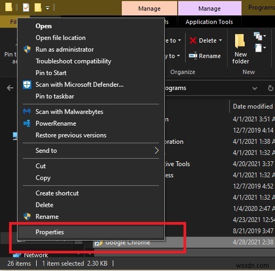
Task: Click the refresh icon beside address bar
Action: click(x=270, y=88)
